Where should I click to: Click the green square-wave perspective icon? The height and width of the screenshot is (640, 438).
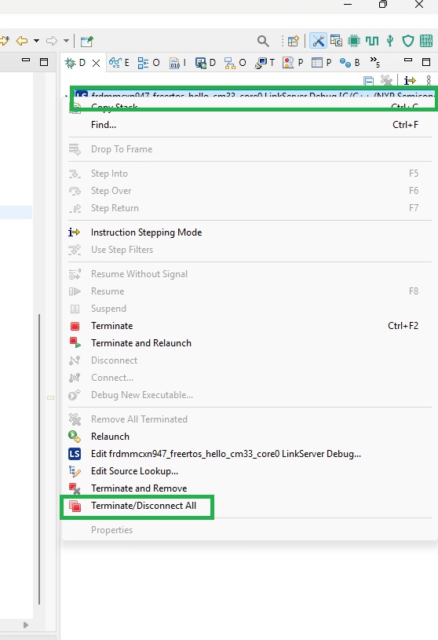pos(372,41)
